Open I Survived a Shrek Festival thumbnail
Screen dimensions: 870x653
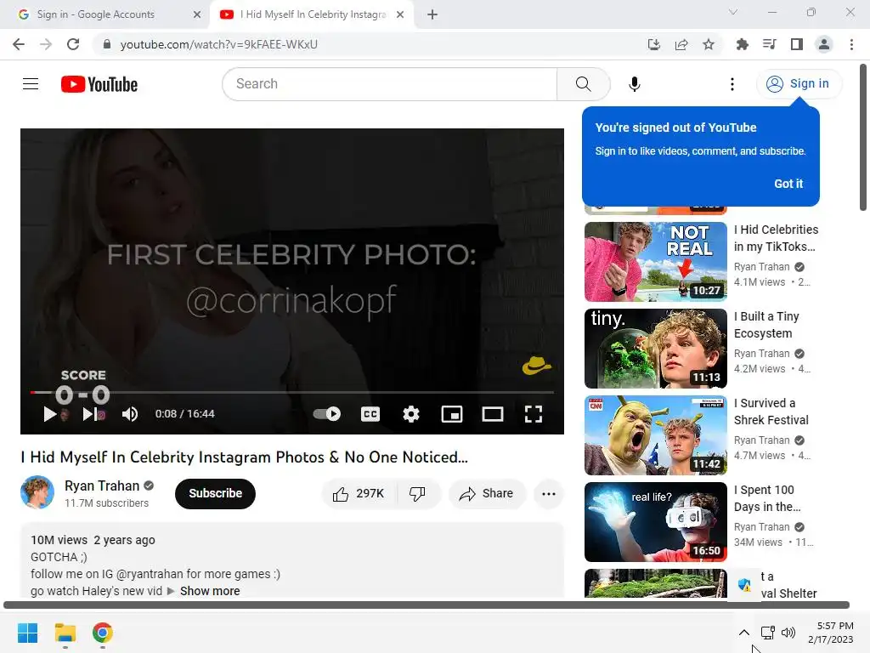[x=656, y=435]
